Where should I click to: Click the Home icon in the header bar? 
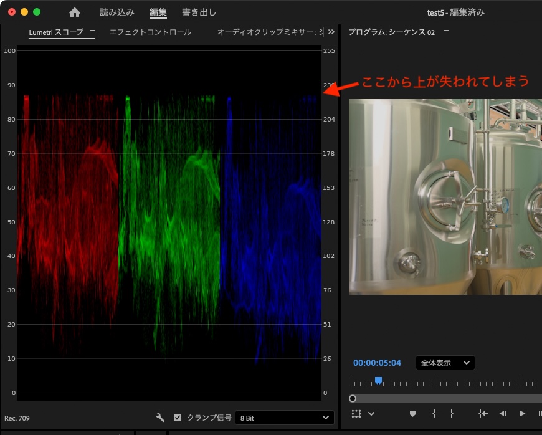pos(74,12)
